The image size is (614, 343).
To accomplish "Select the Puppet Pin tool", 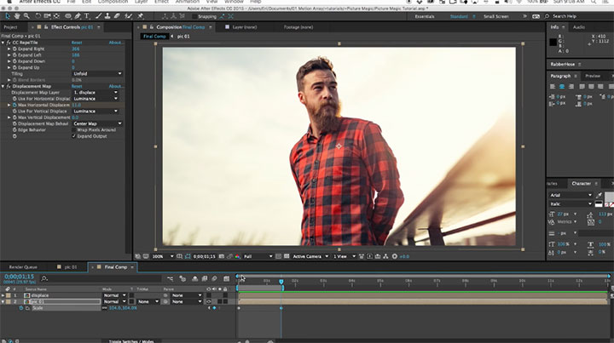I will tap(141, 16).
